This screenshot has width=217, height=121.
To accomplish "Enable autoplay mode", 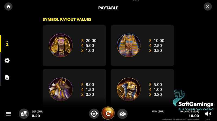I will tap(94, 114).
